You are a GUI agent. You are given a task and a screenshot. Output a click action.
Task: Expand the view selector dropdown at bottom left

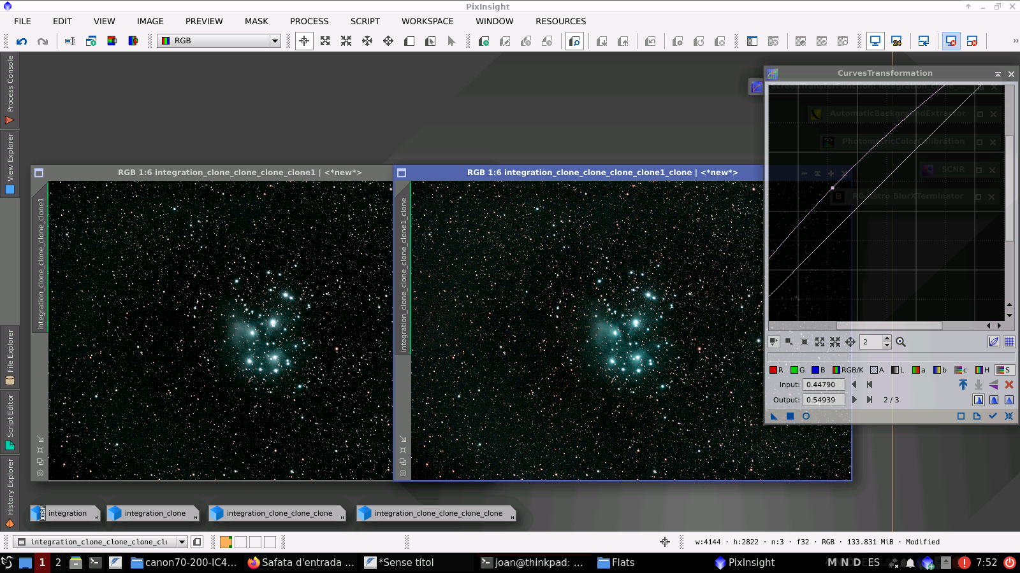coord(183,542)
